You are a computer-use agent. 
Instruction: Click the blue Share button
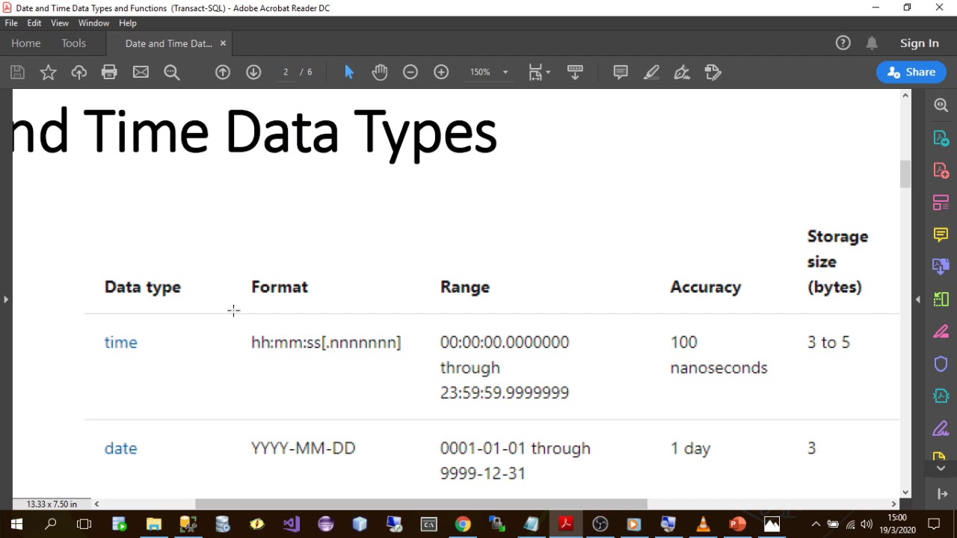(911, 72)
